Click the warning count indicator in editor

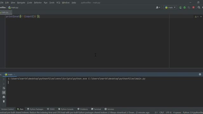click(197, 17)
